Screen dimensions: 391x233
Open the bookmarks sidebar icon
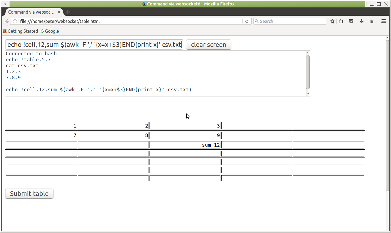[x=341, y=21]
